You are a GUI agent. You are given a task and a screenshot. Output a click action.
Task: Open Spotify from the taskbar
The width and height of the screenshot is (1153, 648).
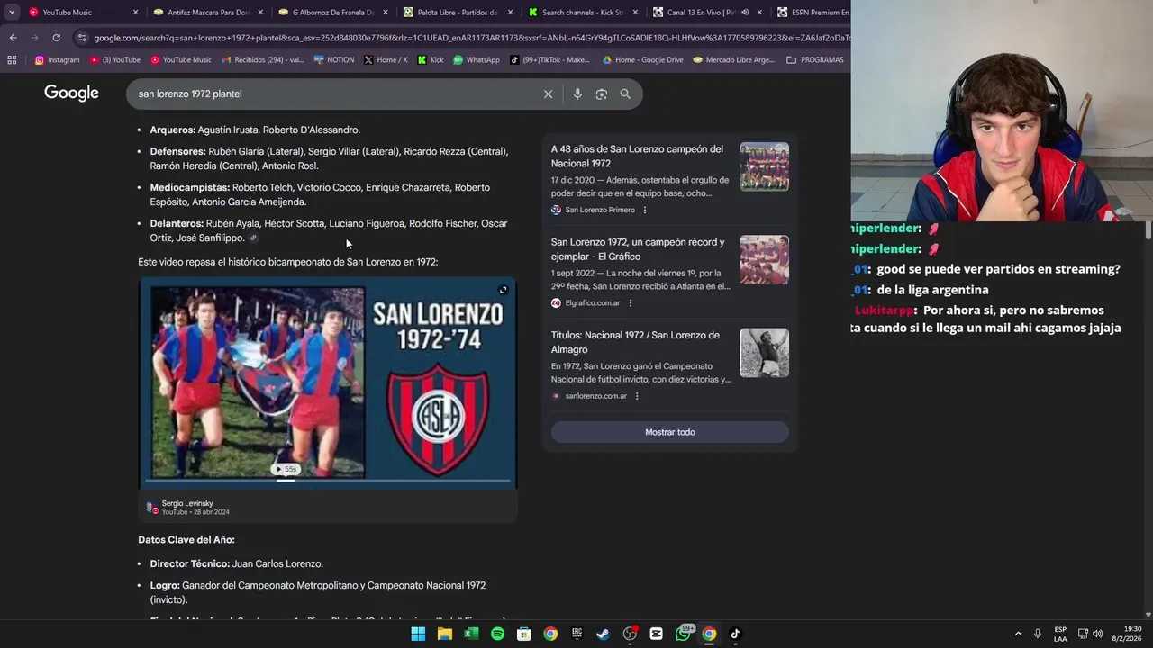click(497, 634)
